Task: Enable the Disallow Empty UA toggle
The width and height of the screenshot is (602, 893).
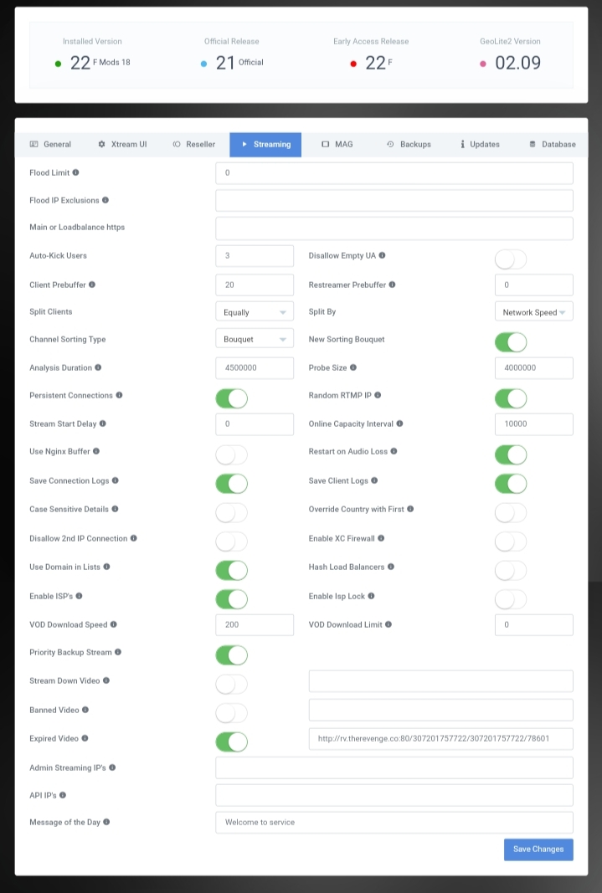Action: tap(510, 259)
